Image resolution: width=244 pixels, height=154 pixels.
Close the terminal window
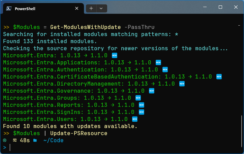[x=236, y=7]
